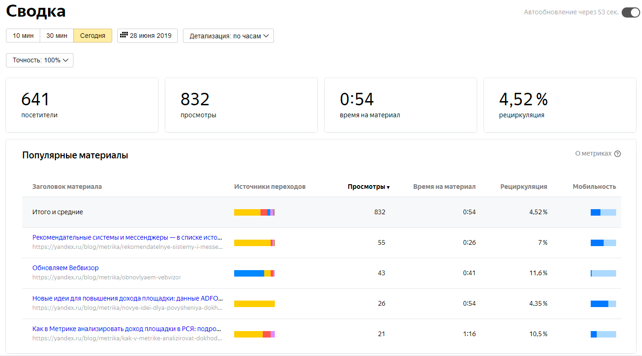The image size is (642, 356).
Task: Click the obnovlyaem-vebvizor URL text
Action: tap(107, 278)
